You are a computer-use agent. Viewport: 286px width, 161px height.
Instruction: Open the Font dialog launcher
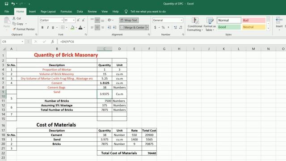tap(86, 34)
